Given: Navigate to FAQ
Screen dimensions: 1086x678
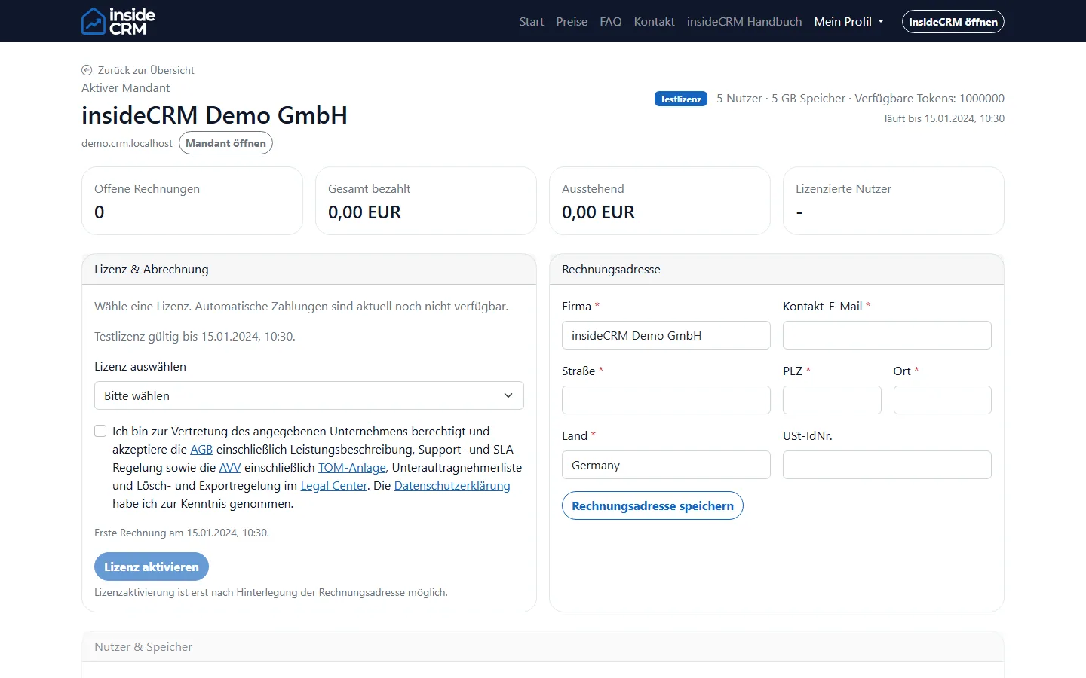Looking at the screenshot, I should 611,21.
